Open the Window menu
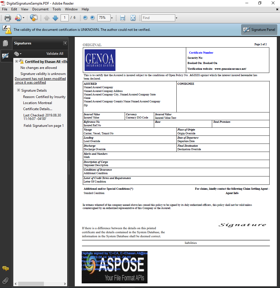Viewport: 280px width, 288px height. [x=71, y=9]
